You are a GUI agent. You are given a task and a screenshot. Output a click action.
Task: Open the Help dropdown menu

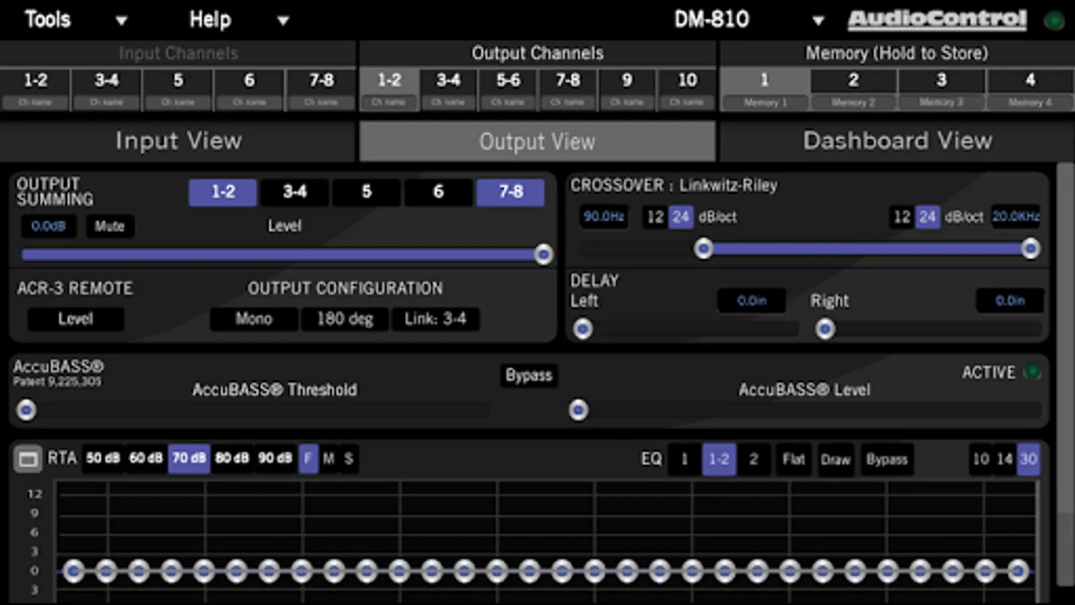[239, 19]
